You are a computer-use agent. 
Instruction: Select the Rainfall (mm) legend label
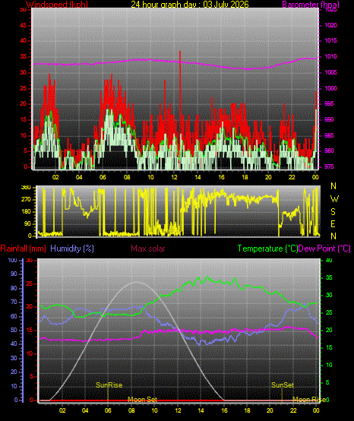[x=23, y=248]
